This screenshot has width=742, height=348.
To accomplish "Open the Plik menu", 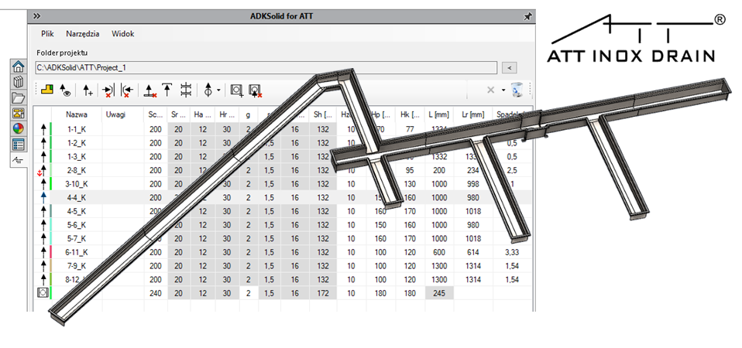I will pyautogui.click(x=47, y=34).
